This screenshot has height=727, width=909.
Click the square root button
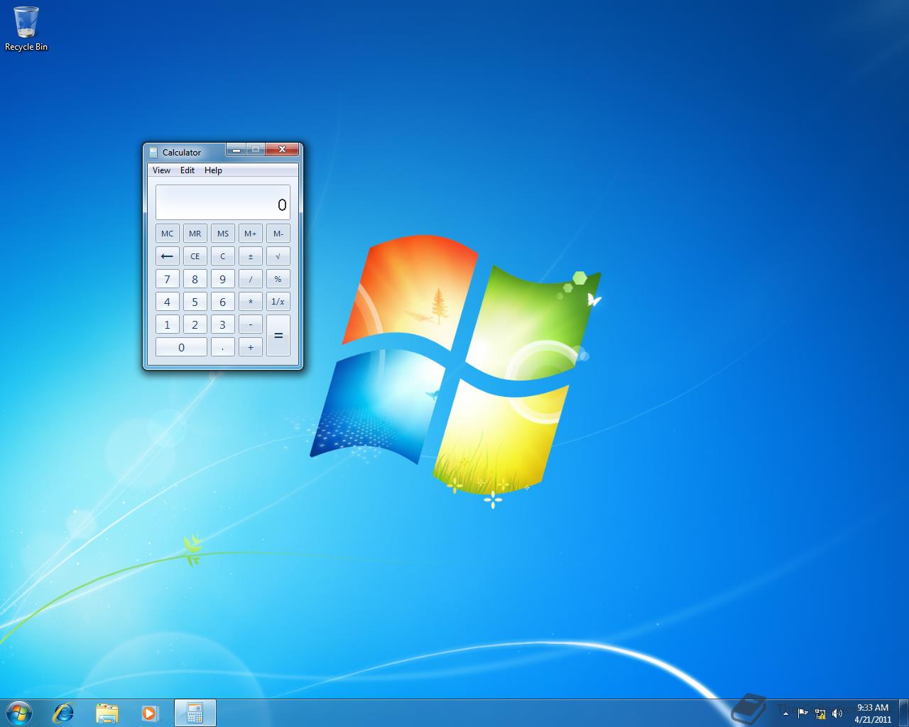click(278, 256)
